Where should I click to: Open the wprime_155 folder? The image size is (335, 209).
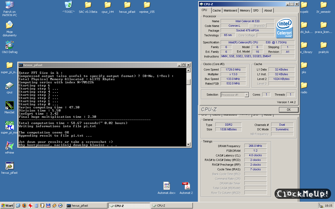coord(147,7)
